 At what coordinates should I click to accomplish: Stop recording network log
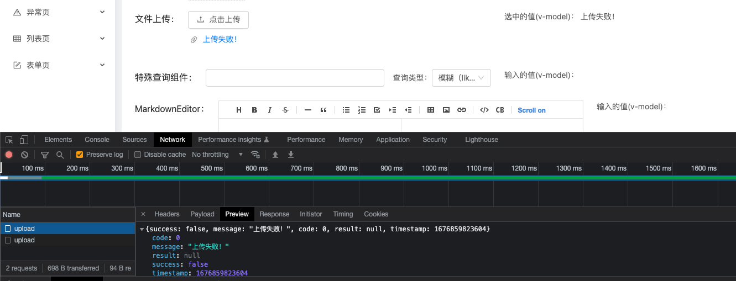point(9,155)
